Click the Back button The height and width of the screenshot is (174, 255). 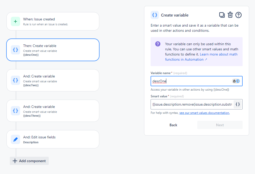(173, 125)
